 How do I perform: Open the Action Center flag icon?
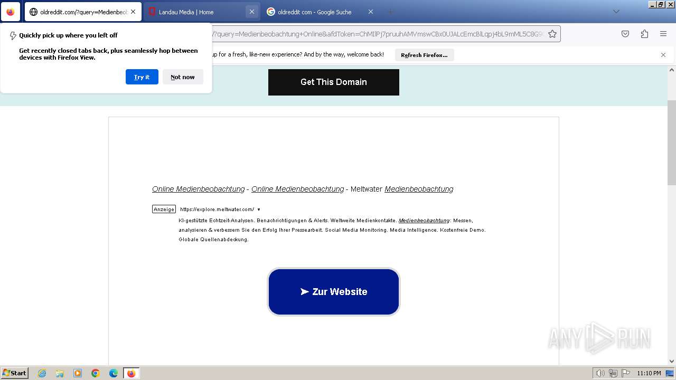pos(625,373)
